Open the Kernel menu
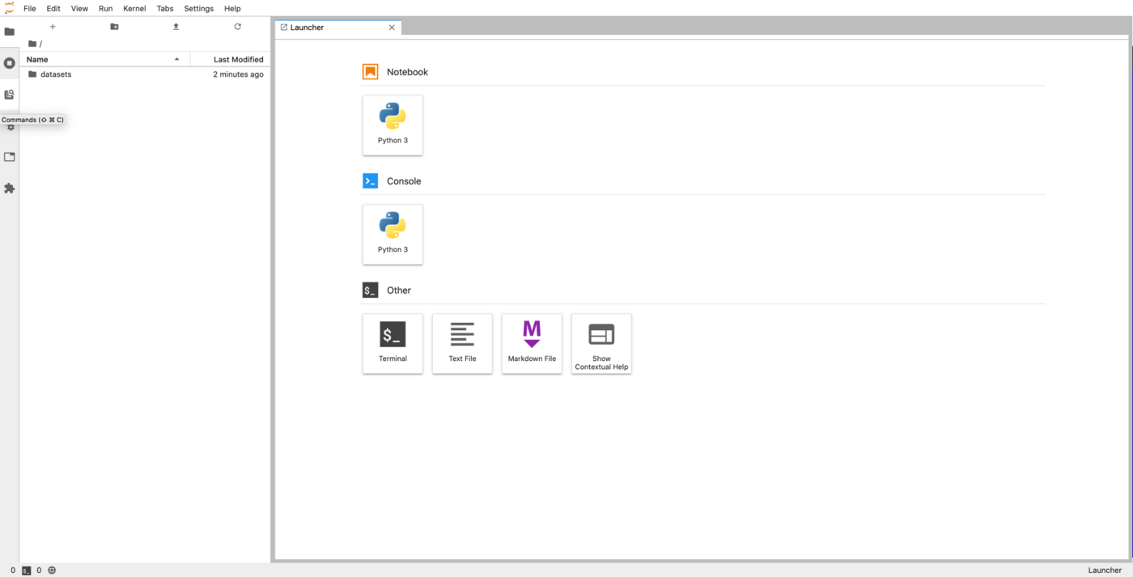The height and width of the screenshot is (577, 1133). click(x=134, y=8)
